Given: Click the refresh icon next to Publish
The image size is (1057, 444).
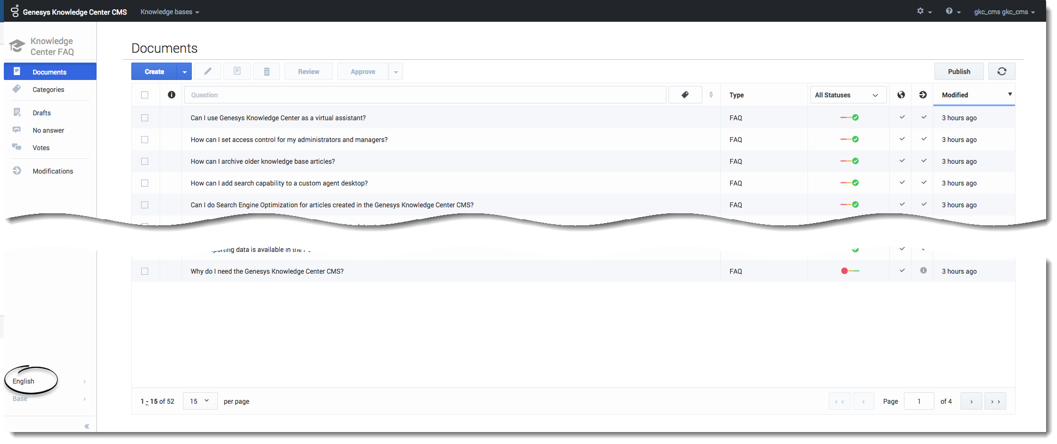Looking at the screenshot, I should pyautogui.click(x=1001, y=71).
